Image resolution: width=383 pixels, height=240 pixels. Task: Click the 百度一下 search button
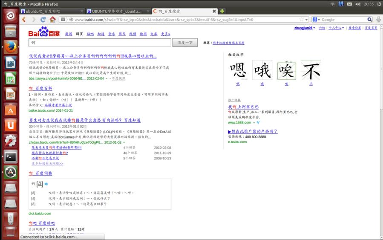(x=185, y=43)
